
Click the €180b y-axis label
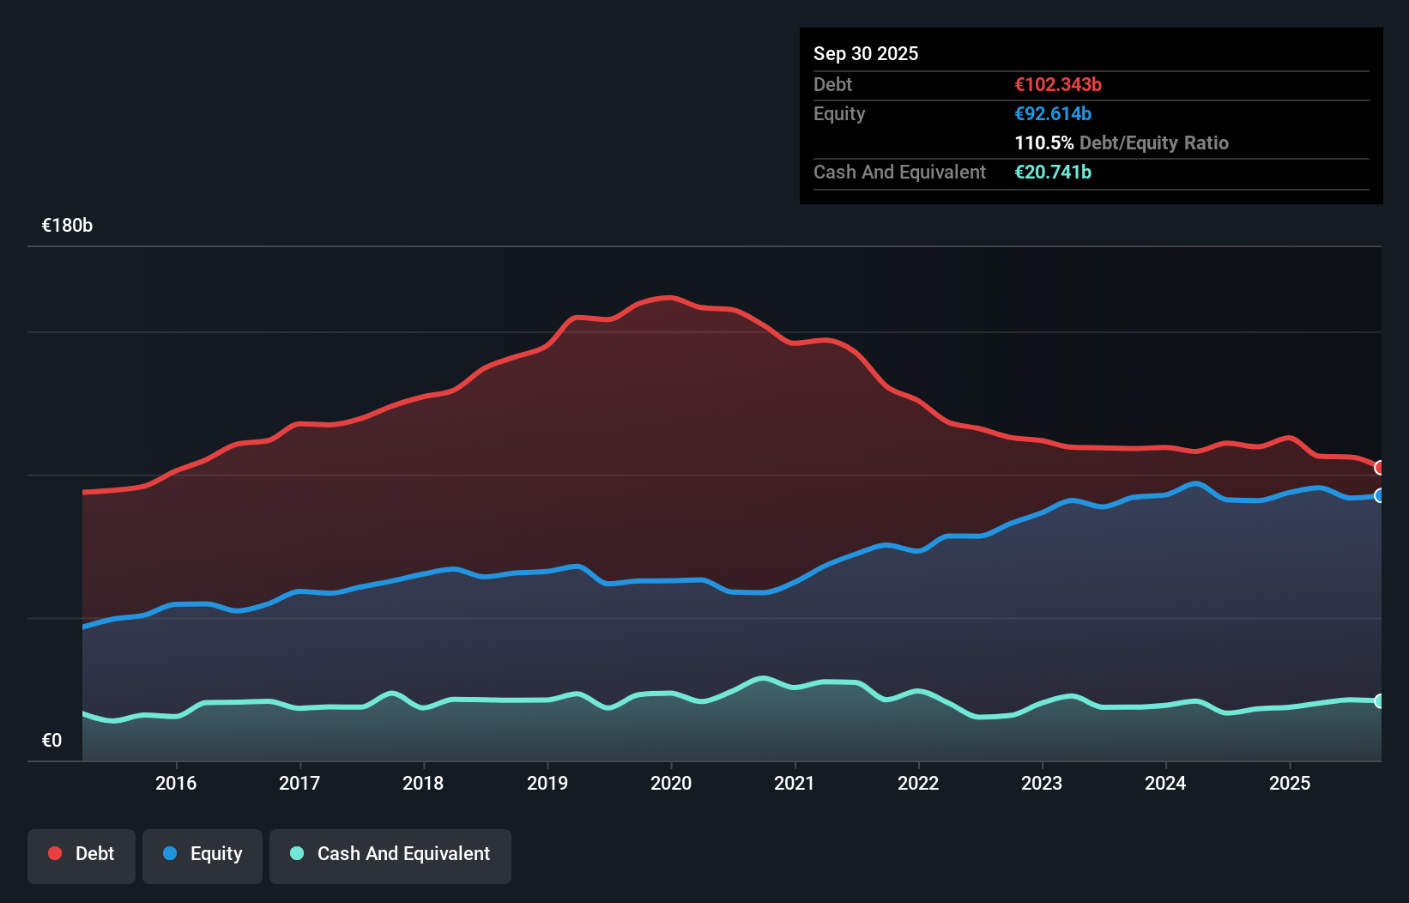pyautogui.click(x=67, y=226)
